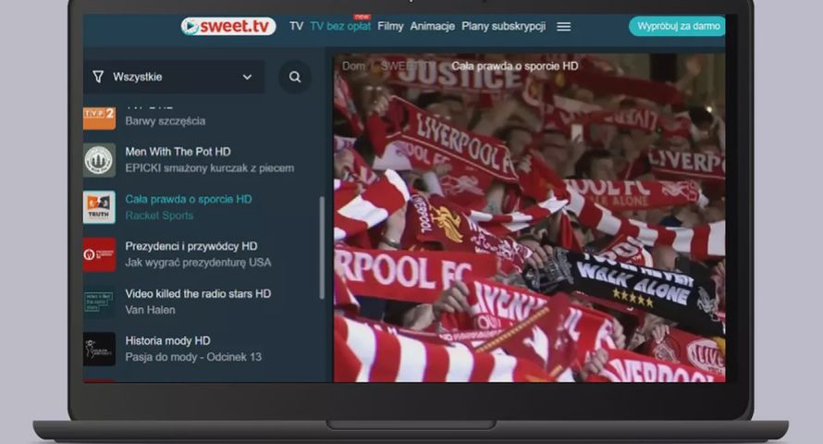Open the hamburger menu icon

click(564, 26)
